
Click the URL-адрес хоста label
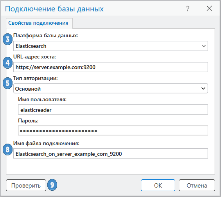click(x=34, y=57)
